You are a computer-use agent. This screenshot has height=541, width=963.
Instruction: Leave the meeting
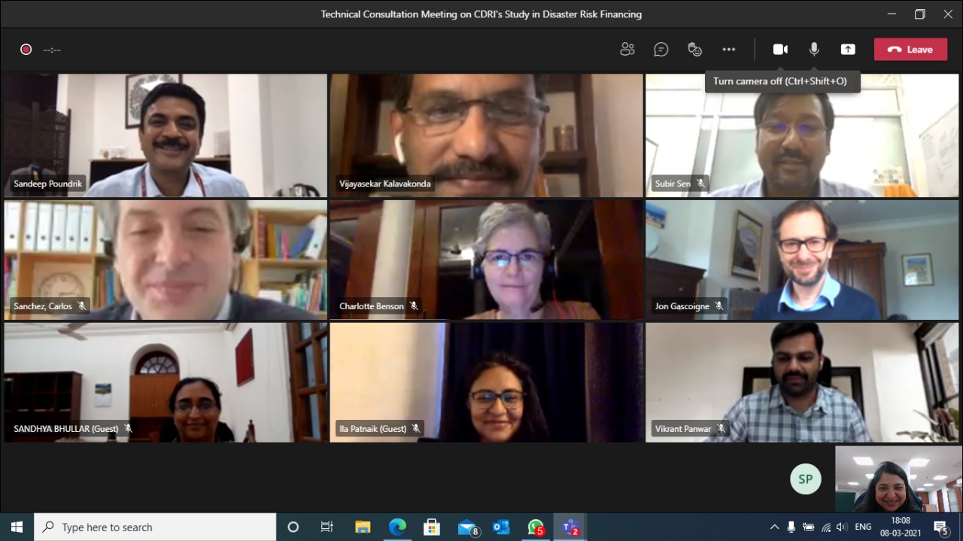tap(910, 50)
